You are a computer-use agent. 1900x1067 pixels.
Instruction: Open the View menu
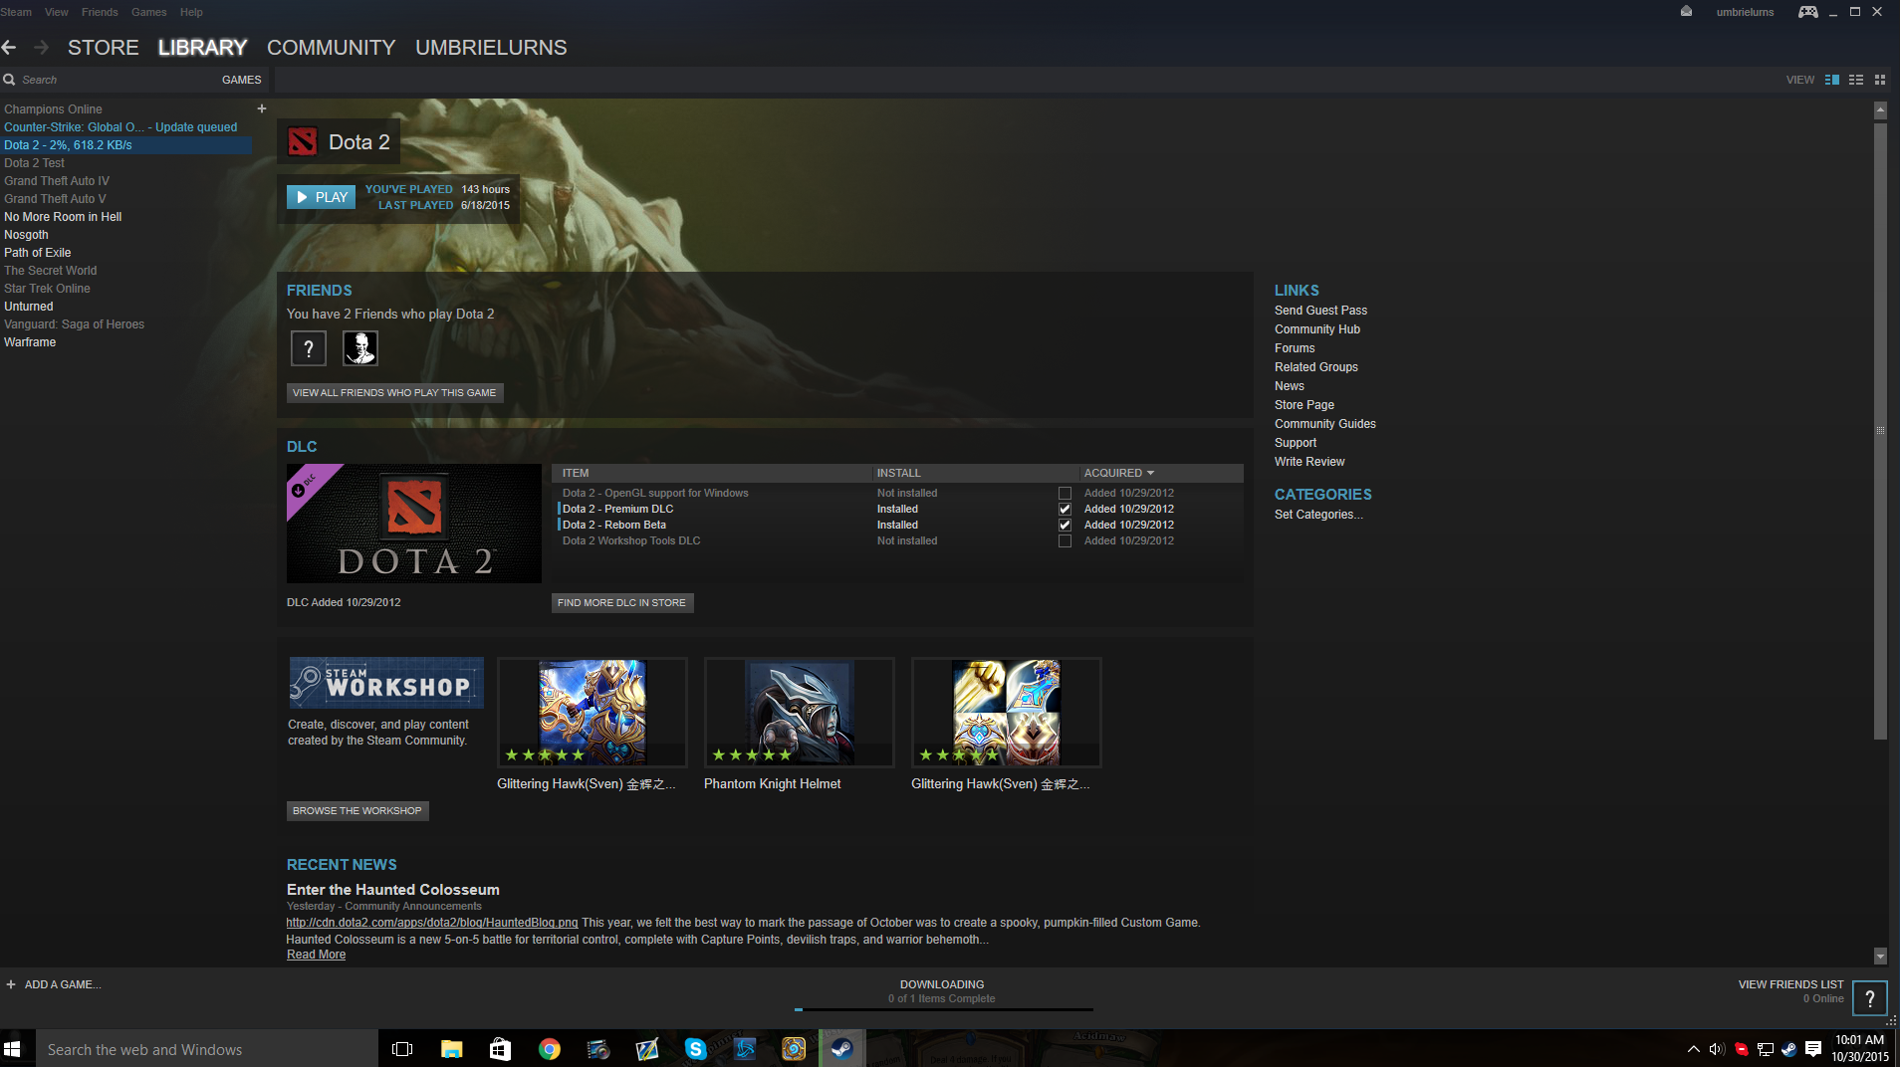point(57,12)
